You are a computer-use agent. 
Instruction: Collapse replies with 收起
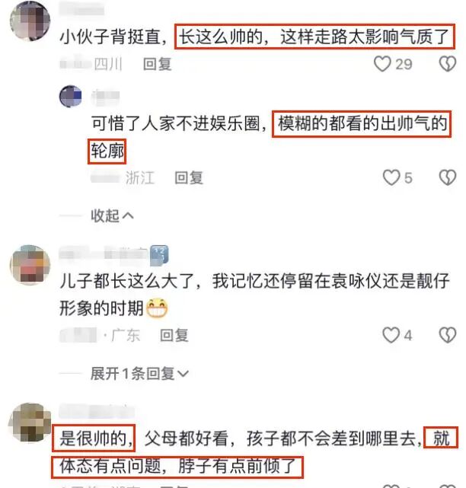tap(112, 215)
